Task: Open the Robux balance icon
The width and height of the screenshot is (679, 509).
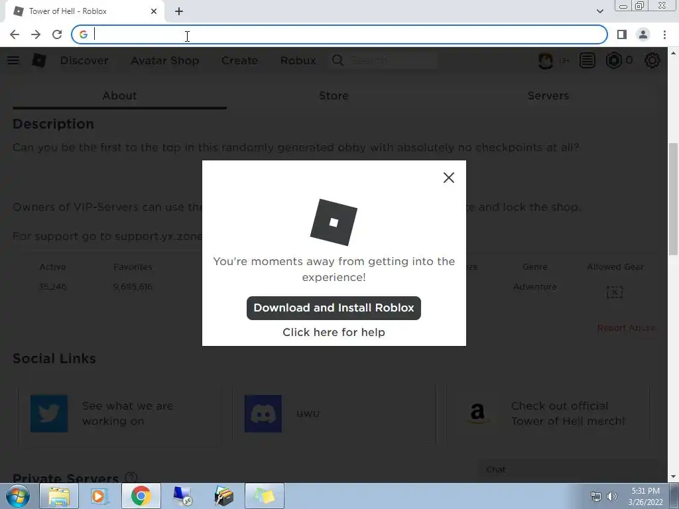Action: pyautogui.click(x=613, y=60)
